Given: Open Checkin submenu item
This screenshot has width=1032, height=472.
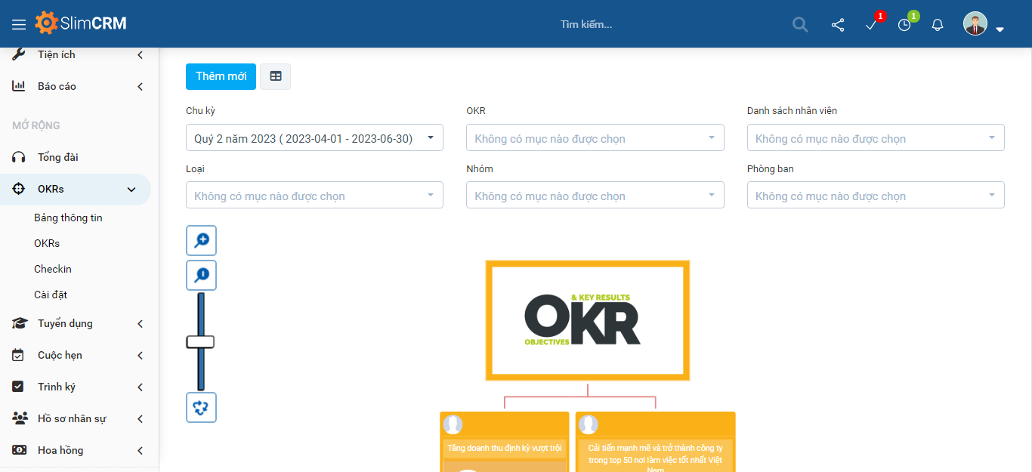Looking at the screenshot, I should [53, 269].
